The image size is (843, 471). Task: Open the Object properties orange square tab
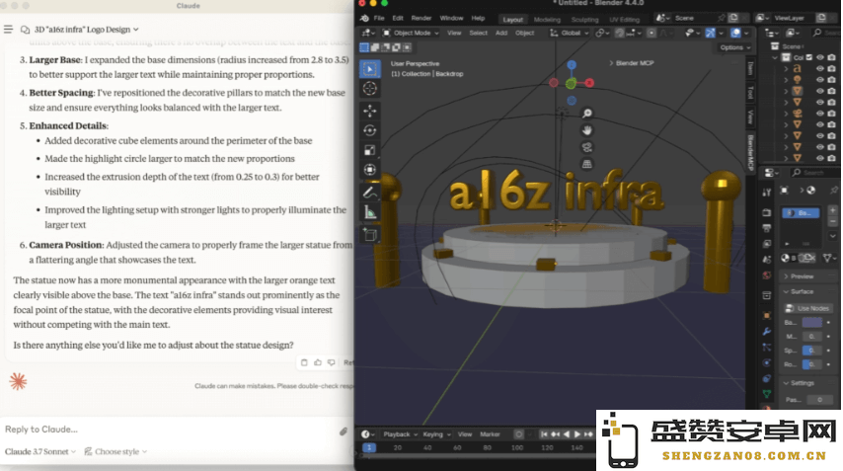(x=767, y=316)
